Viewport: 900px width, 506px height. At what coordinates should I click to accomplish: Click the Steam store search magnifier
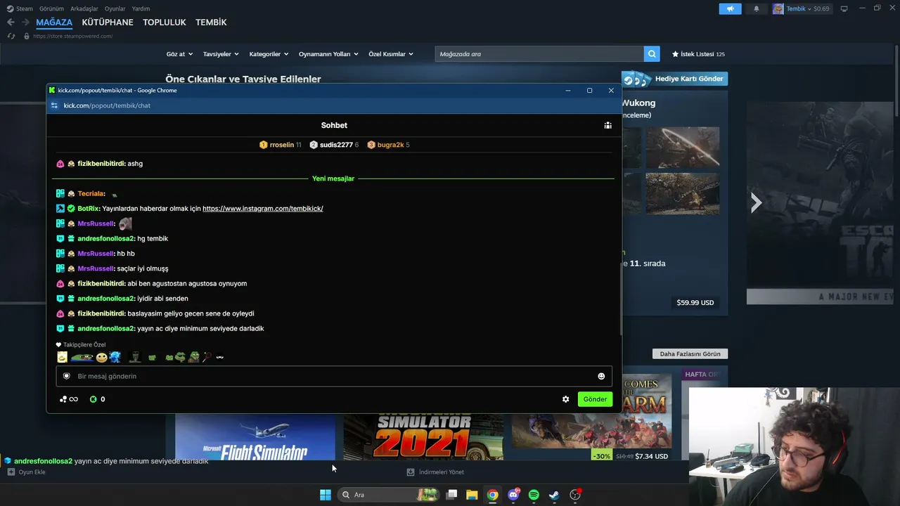[652, 53]
